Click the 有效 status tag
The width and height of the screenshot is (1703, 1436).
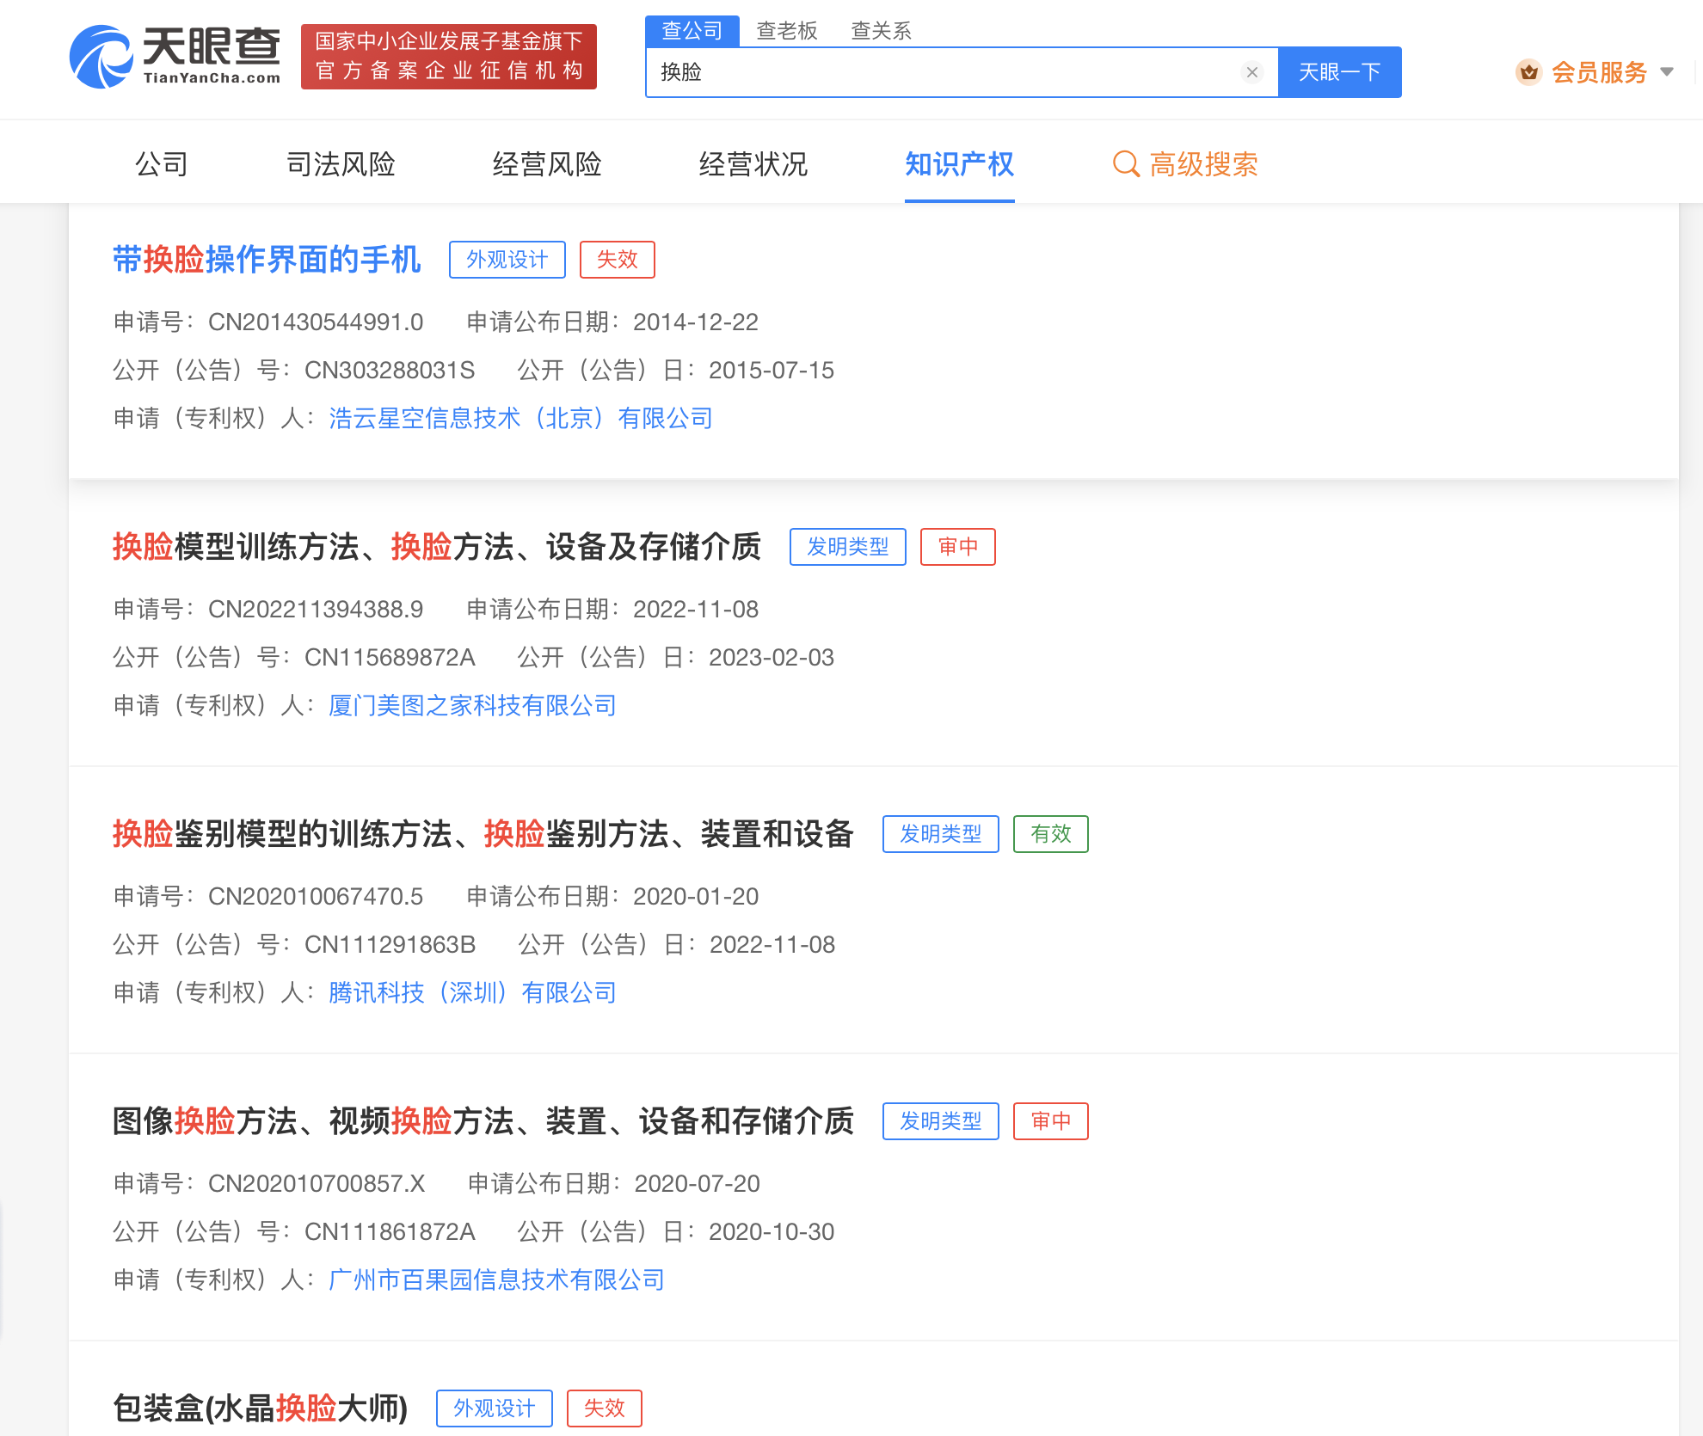[x=1050, y=833]
